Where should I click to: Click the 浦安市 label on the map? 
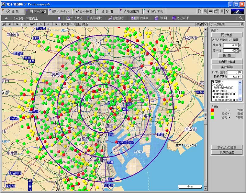[190, 129]
